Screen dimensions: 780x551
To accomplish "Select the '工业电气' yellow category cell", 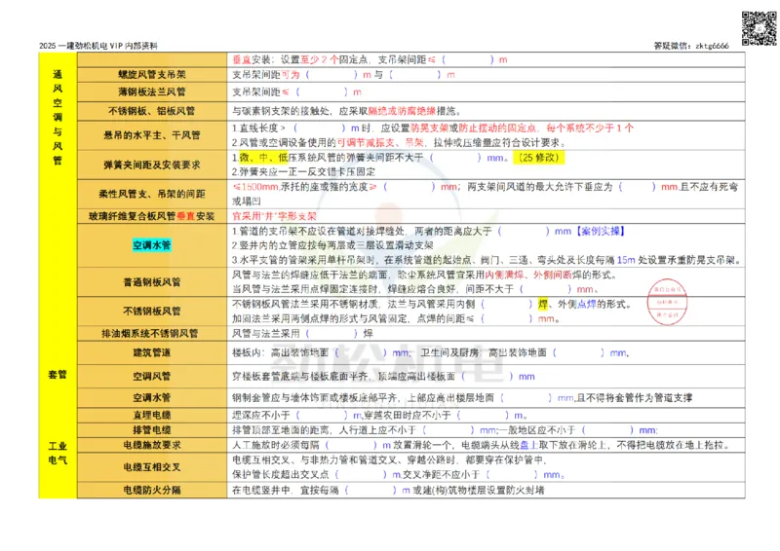I will (58, 453).
